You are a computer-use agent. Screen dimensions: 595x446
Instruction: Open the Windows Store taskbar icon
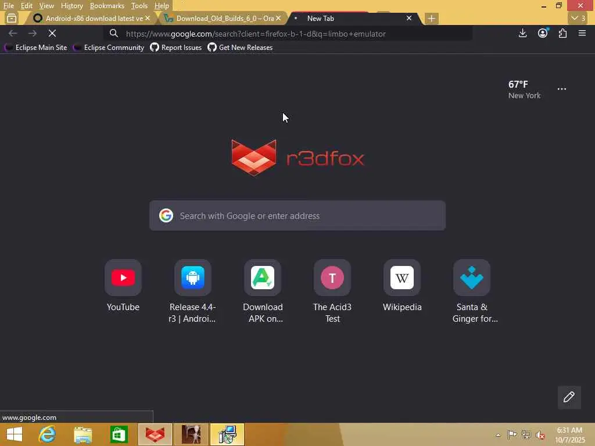pos(119,434)
